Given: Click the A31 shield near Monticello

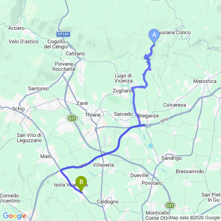Looking at the screenshot, I should 170,205.
